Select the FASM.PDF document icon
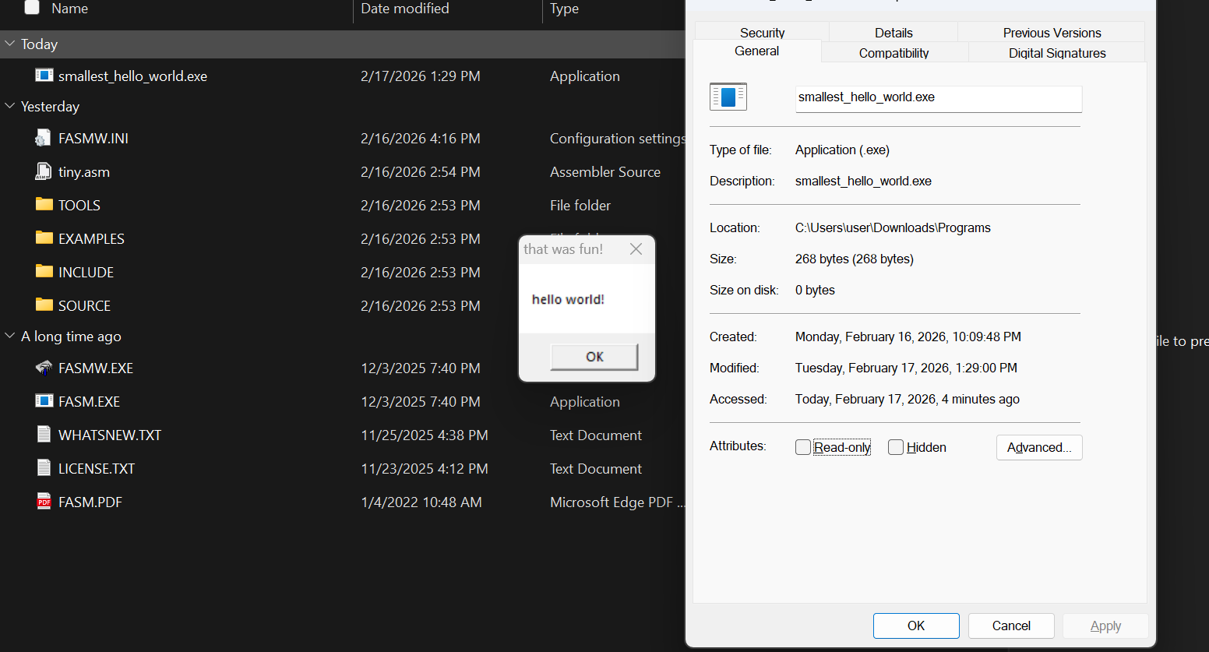1209x652 pixels. click(44, 502)
